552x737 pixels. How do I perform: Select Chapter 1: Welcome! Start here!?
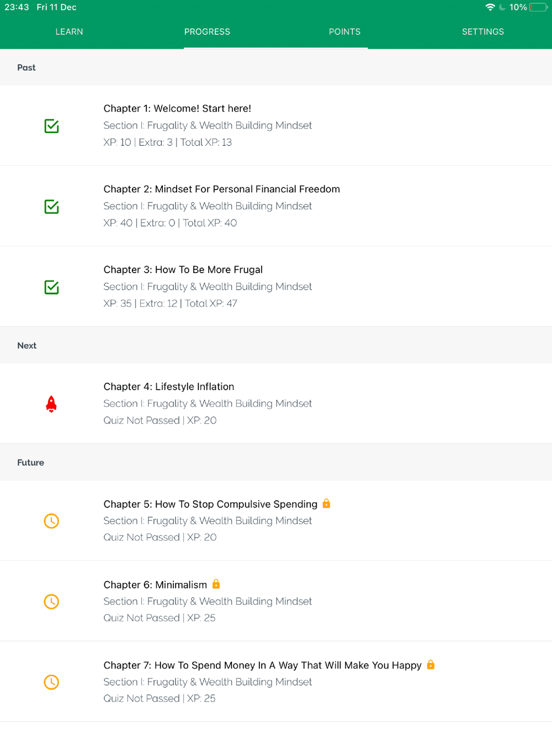pos(177,108)
